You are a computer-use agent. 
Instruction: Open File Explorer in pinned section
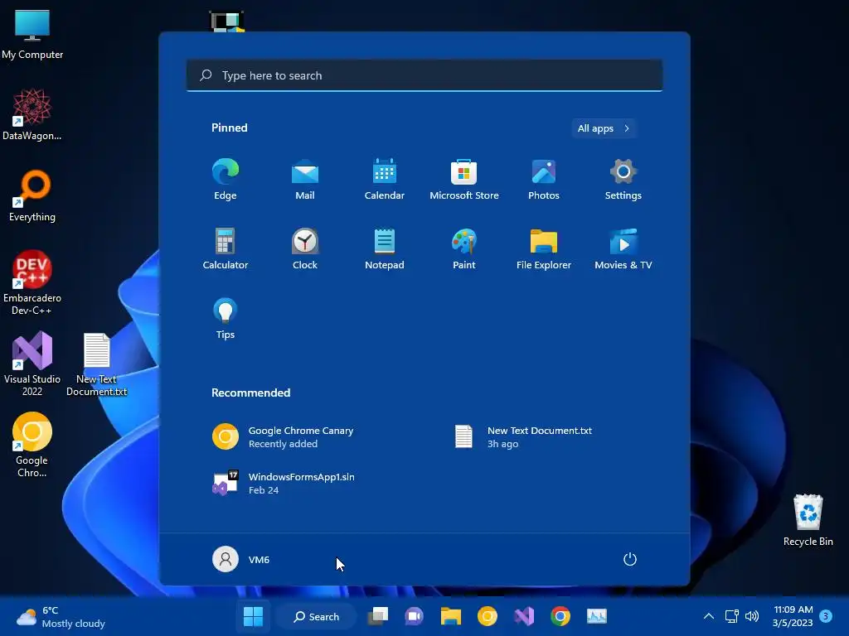pos(544,249)
